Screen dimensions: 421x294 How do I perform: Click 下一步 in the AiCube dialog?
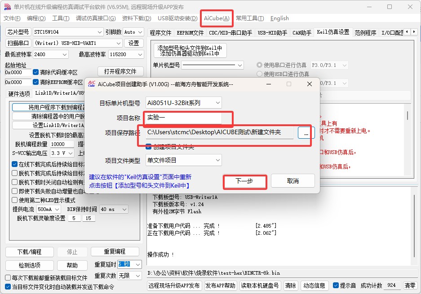[x=244, y=181]
